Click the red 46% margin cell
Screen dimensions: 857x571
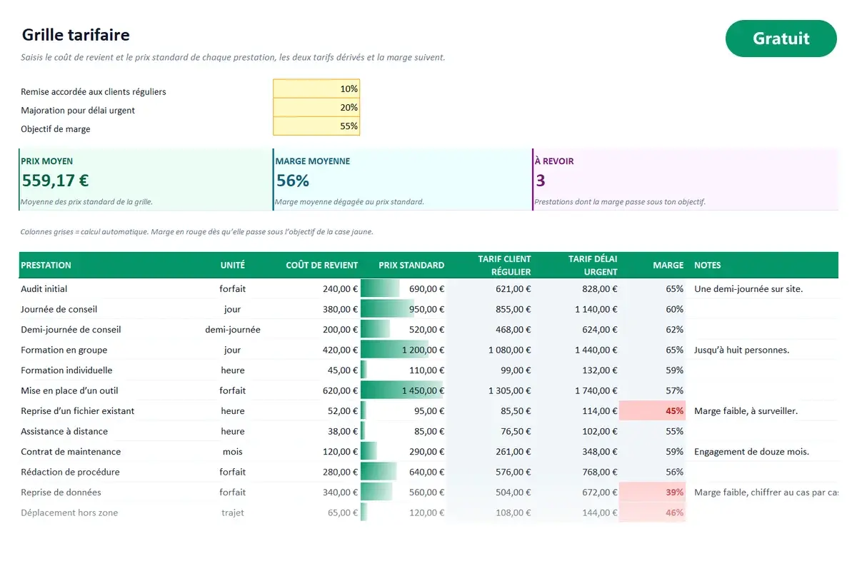[x=652, y=512]
